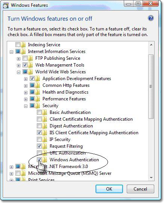Click the folder icon beside IP Security

[45, 139]
